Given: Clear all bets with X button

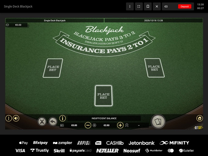Looking at the screenshot, I should click(x=42, y=122).
